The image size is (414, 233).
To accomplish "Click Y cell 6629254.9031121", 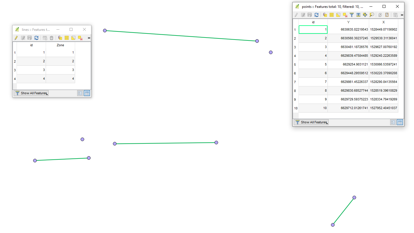I will [x=348, y=65].
